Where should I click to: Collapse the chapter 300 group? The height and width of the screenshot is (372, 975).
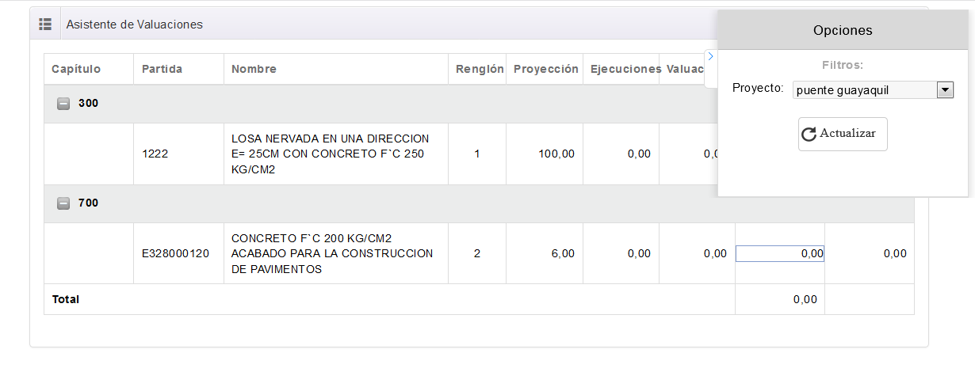tap(63, 104)
